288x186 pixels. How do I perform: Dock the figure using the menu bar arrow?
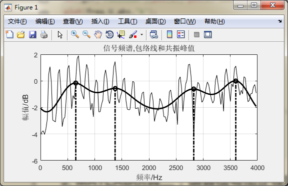279,21
